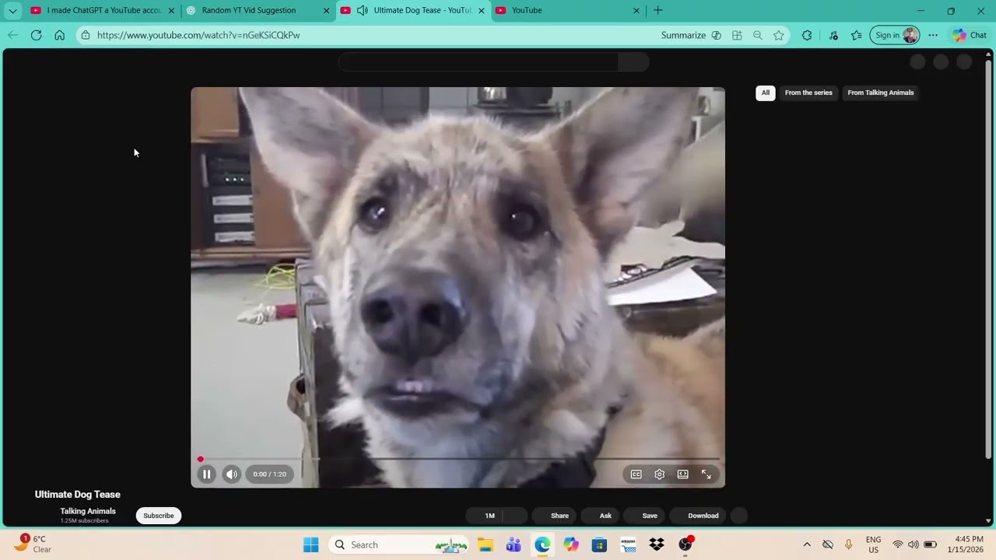This screenshot has height=560, width=996.
Task: Open browser extensions menu
Action: point(807,35)
